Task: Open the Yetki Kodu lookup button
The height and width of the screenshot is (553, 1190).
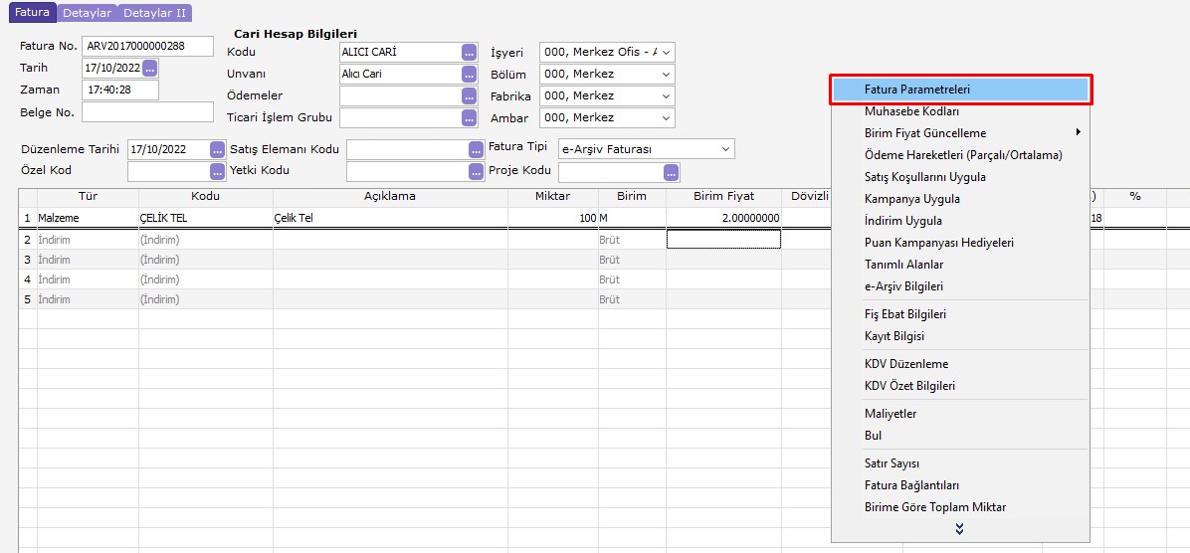Action: coord(476,172)
